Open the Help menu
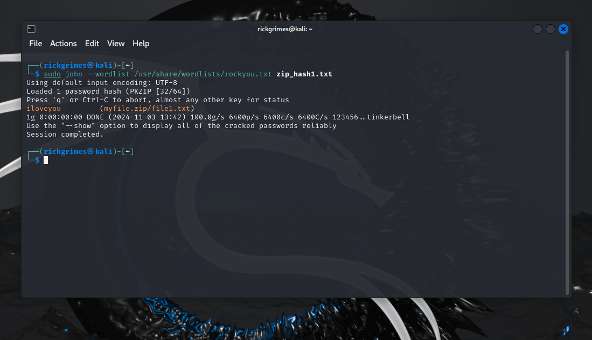592x340 pixels. (x=141, y=44)
